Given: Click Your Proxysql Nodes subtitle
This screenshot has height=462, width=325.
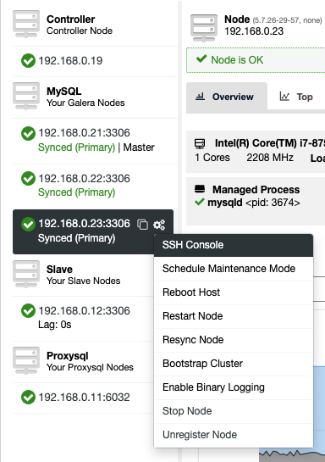Looking at the screenshot, I should (x=90, y=367).
